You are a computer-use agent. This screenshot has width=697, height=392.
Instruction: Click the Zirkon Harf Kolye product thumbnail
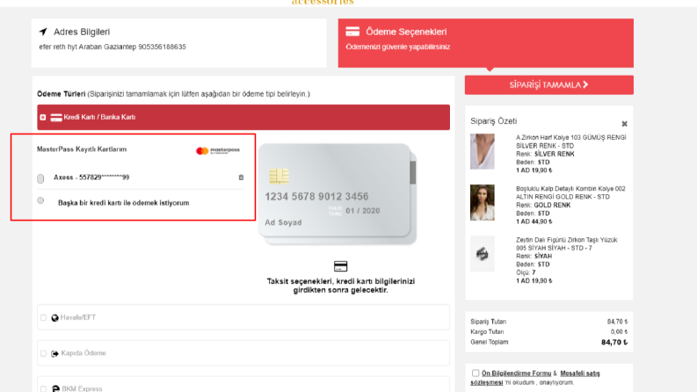tap(483, 151)
